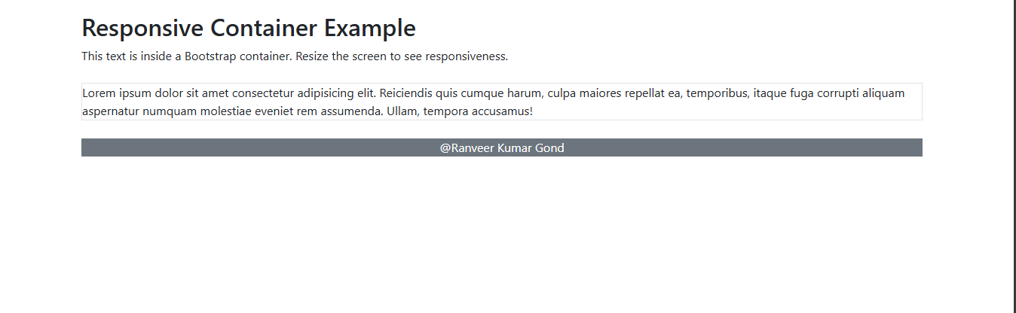The height and width of the screenshot is (313, 1016).
Task: Click the "@Ranveer Kumar Gond" footer text
Action: pyautogui.click(x=502, y=148)
